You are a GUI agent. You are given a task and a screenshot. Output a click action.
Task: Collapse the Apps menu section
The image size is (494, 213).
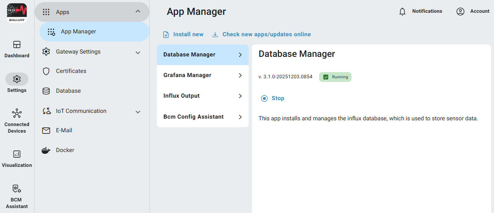click(138, 12)
